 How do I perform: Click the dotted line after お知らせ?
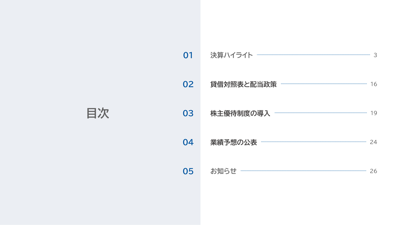[303, 171]
